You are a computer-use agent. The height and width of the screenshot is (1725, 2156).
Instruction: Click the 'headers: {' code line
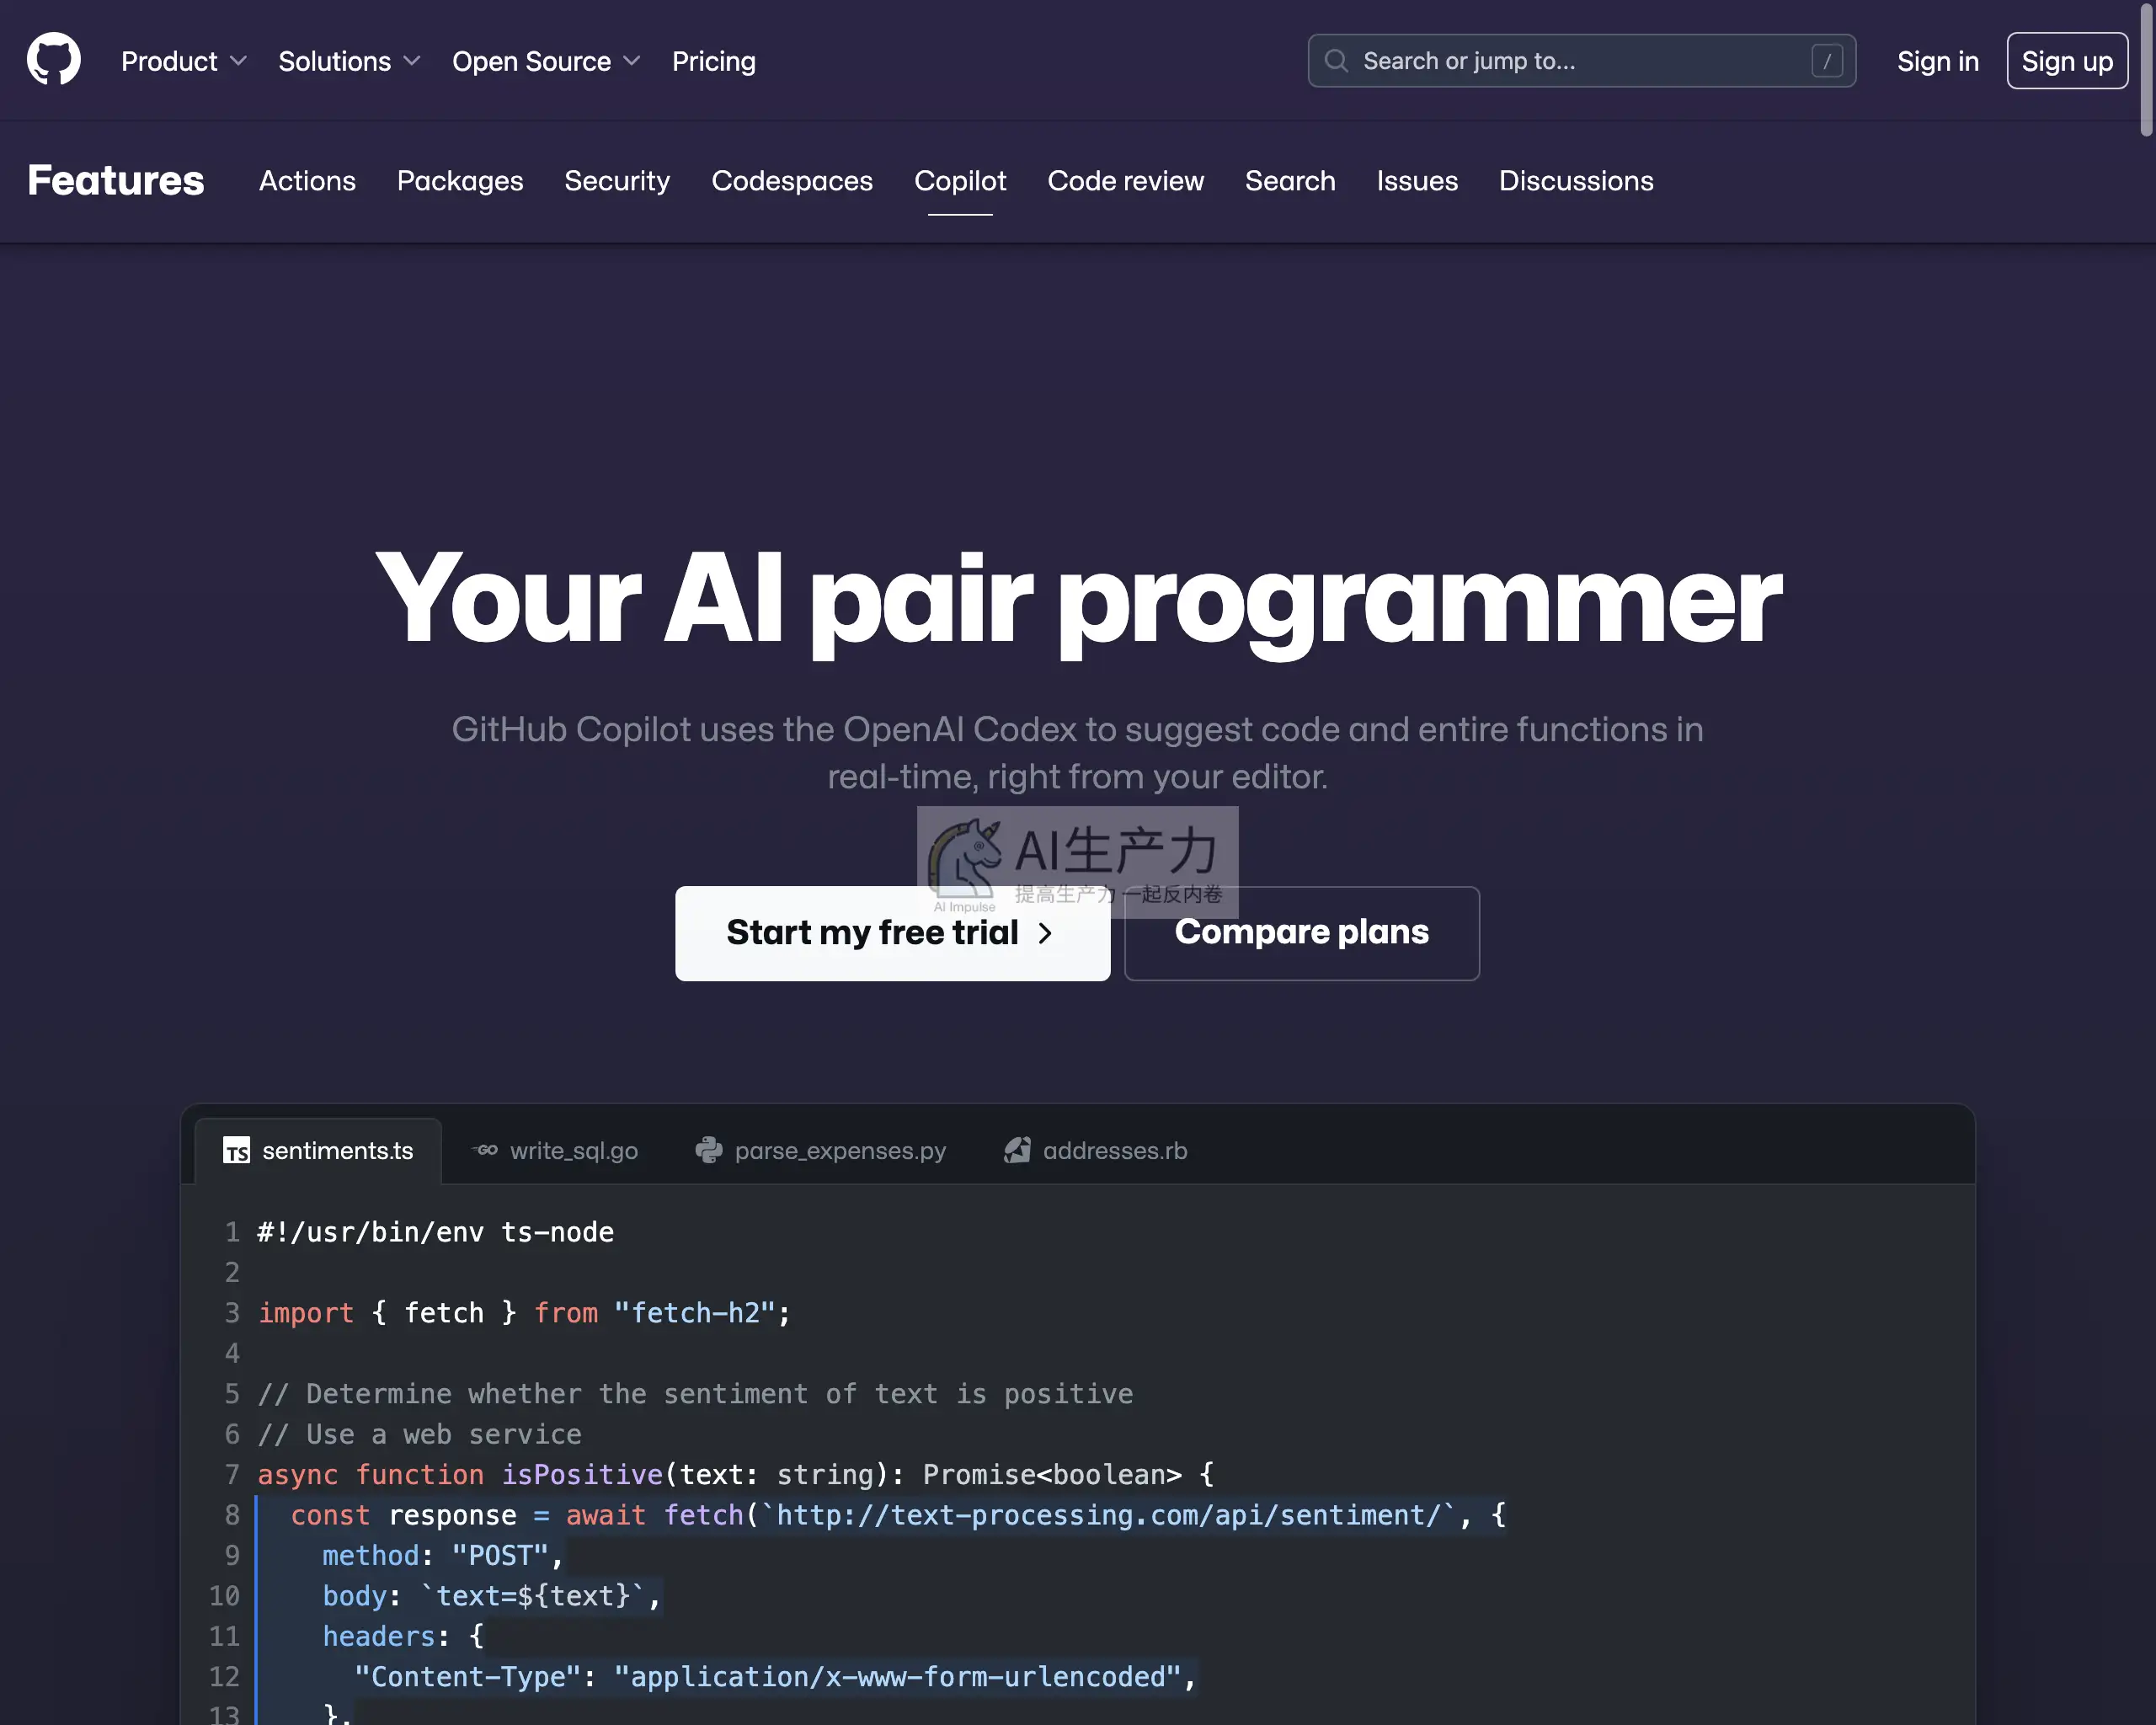(x=403, y=1637)
